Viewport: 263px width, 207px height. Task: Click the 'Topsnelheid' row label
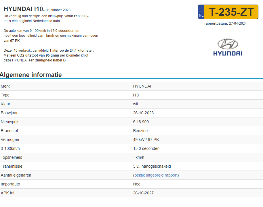coord(12,157)
